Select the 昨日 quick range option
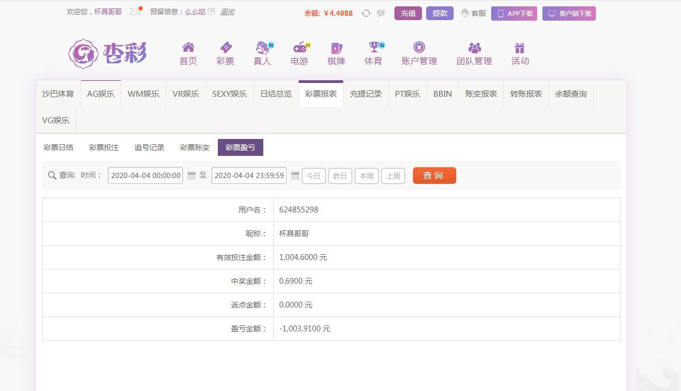This screenshot has height=391, width=681. coord(340,176)
